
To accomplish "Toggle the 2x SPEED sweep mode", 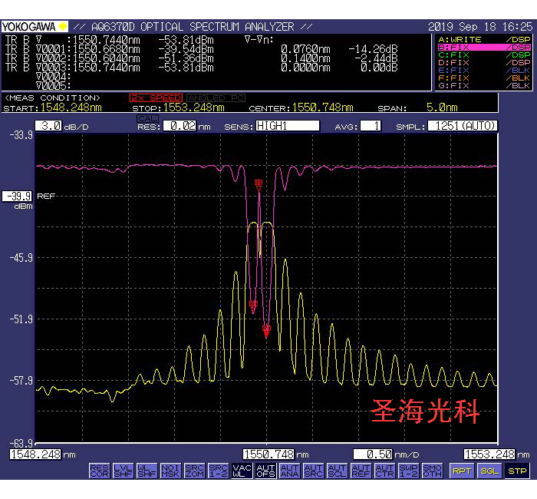I will coord(156,98).
